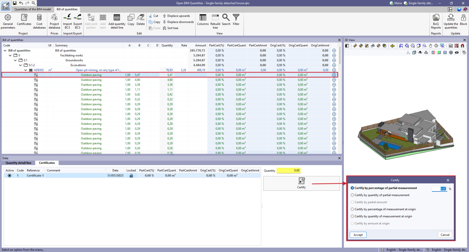
Task: Open the Quantity detail line tab
Action: click(x=18, y=163)
